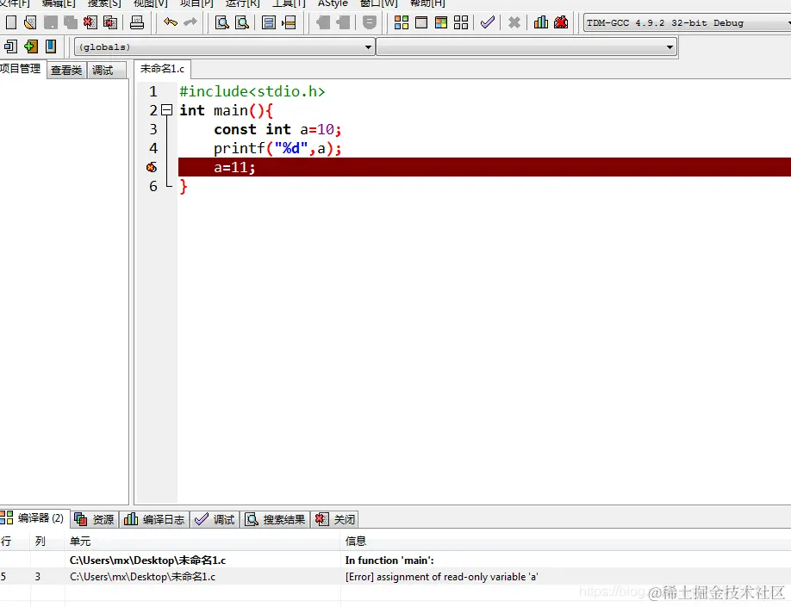Open the 搜索[S] menu

104,3
